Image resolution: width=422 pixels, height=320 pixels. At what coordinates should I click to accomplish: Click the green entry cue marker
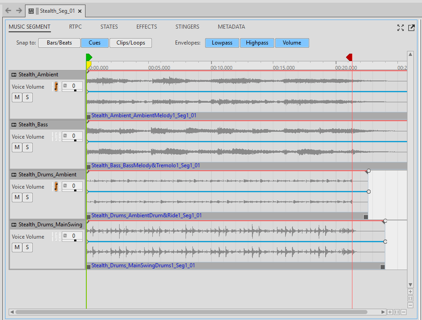coord(89,57)
